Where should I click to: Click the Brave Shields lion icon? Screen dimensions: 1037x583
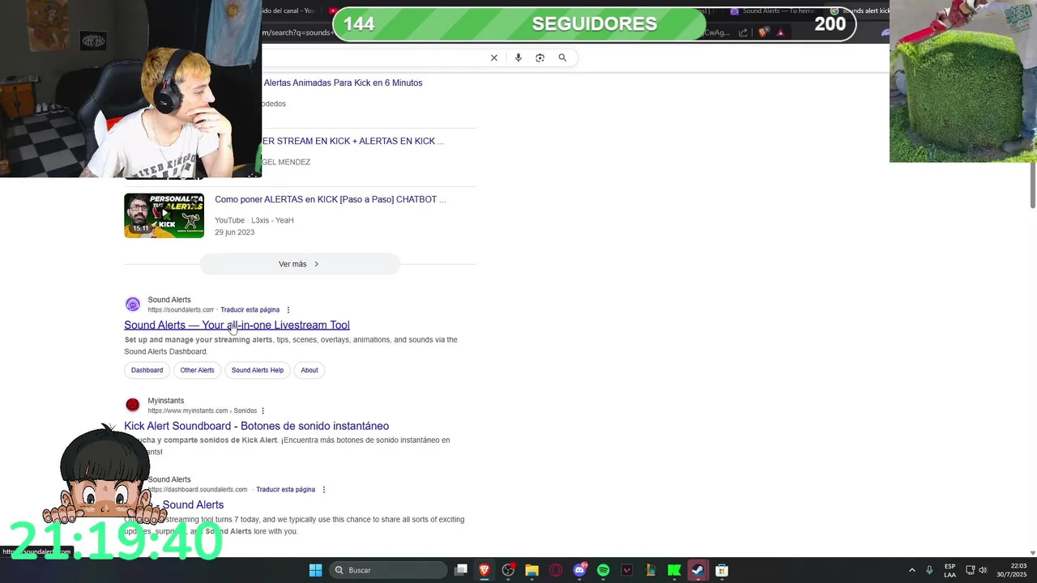tap(762, 32)
